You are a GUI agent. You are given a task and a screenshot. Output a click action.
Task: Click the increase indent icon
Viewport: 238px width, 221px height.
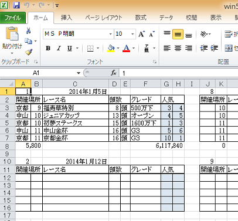[215, 48]
